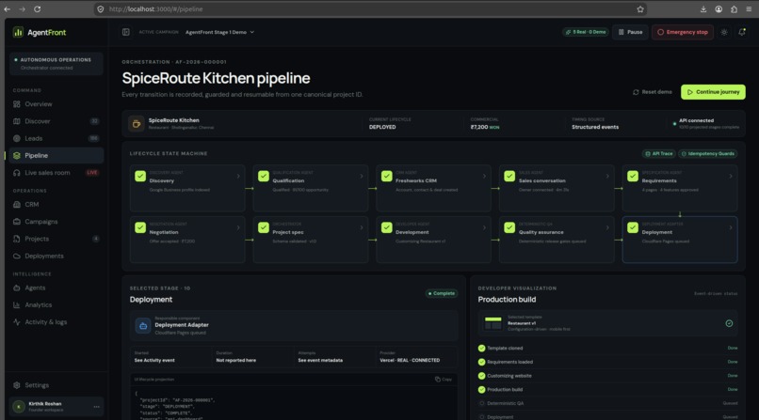The image size is (759, 420).
Task: Open the browser application menu
Action: [x=749, y=8]
